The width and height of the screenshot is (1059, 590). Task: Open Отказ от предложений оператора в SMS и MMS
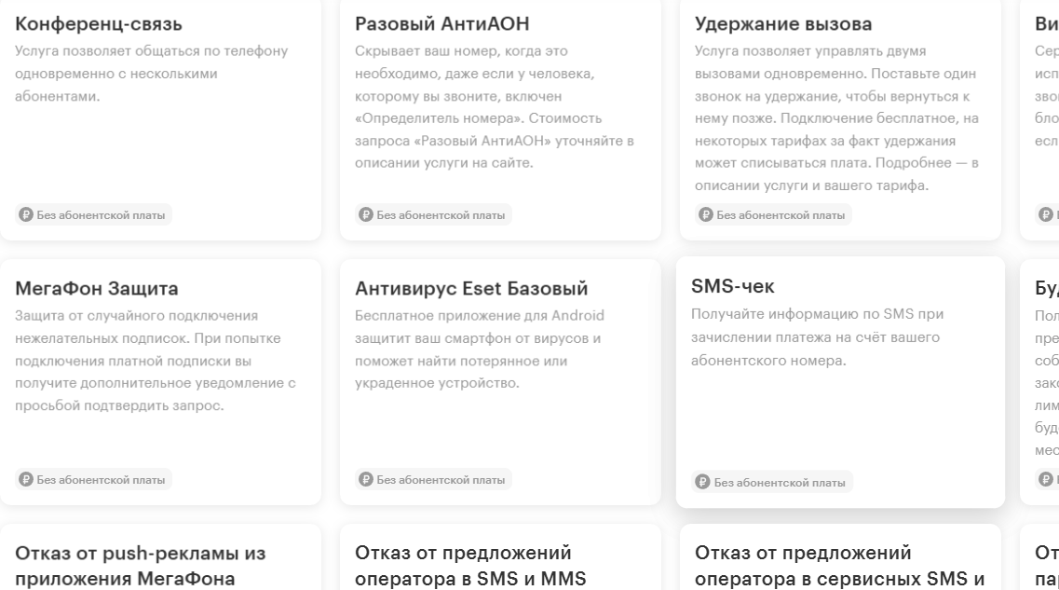click(471, 566)
